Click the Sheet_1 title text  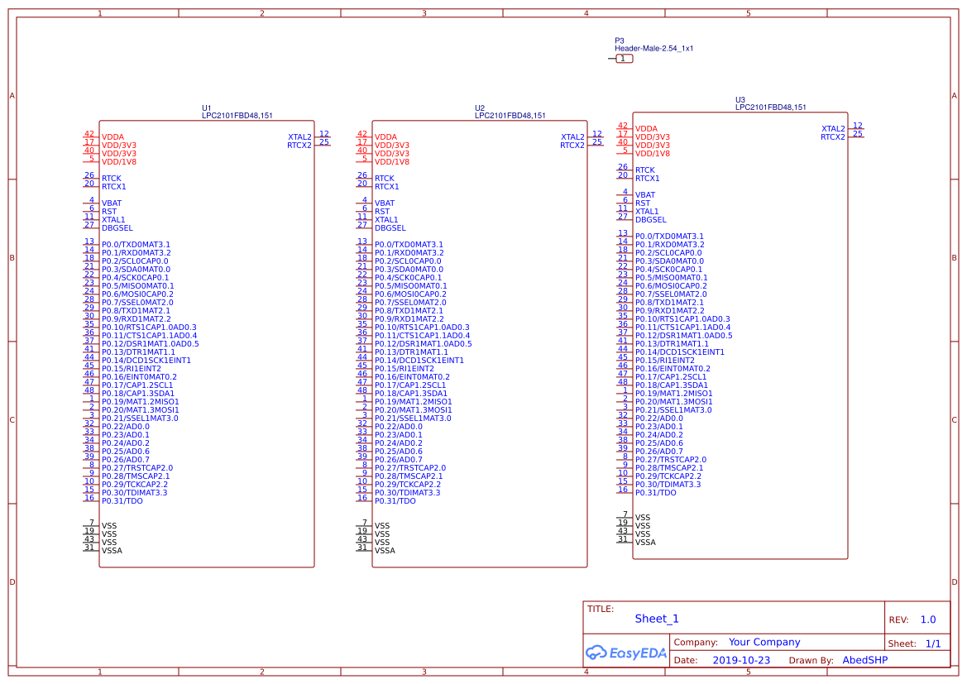click(657, 619)
